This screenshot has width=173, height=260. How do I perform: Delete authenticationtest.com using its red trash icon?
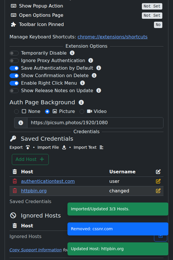click(15, 181)
